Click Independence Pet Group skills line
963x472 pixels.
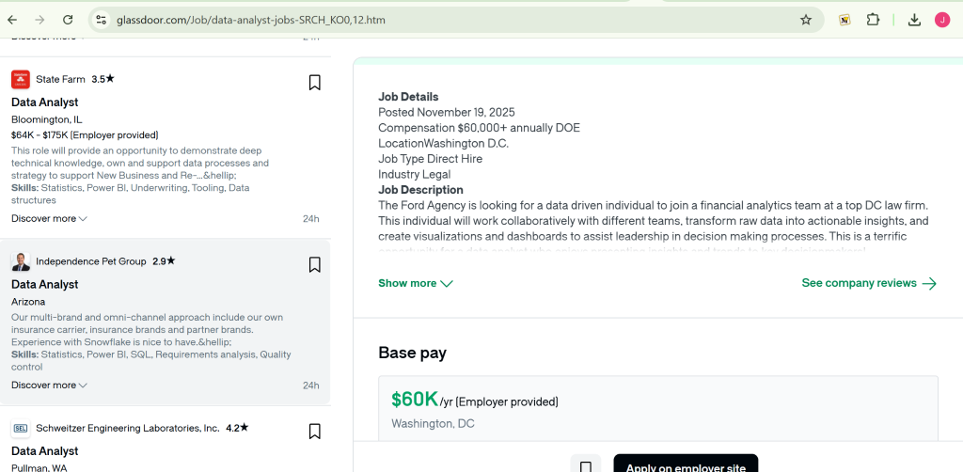[x=151, y=361]
